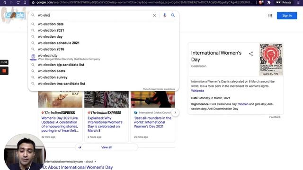Select suggestion 'wb election survey'

(104, 77)
